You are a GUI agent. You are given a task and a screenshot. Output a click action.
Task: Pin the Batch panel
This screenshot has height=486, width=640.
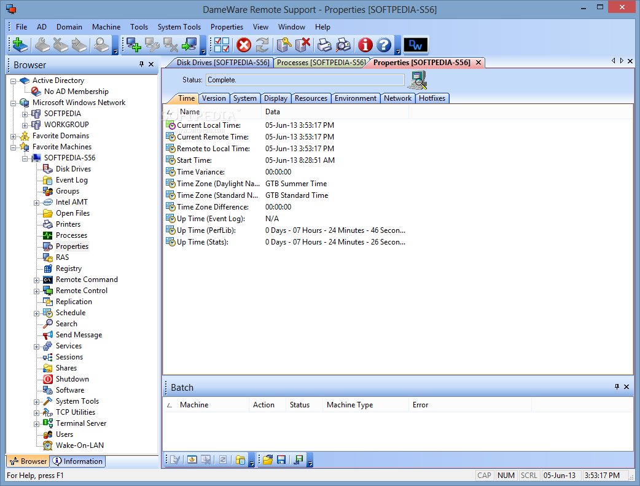[x=617, y=386]
